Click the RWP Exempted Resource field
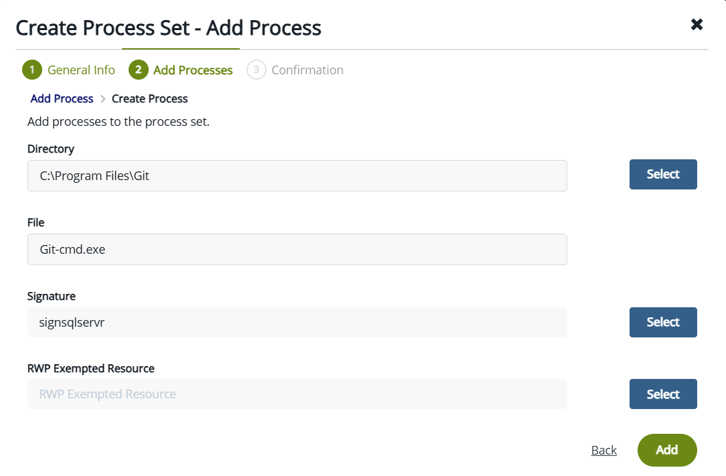This screenshot has height=476, width=726. click(297, 394)
